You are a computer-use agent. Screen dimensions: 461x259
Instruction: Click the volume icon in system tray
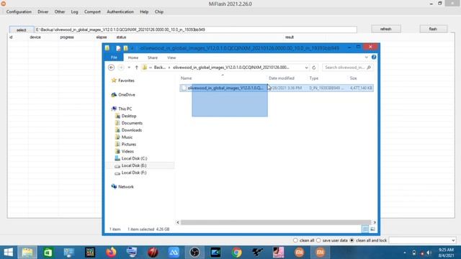(429, 253)
